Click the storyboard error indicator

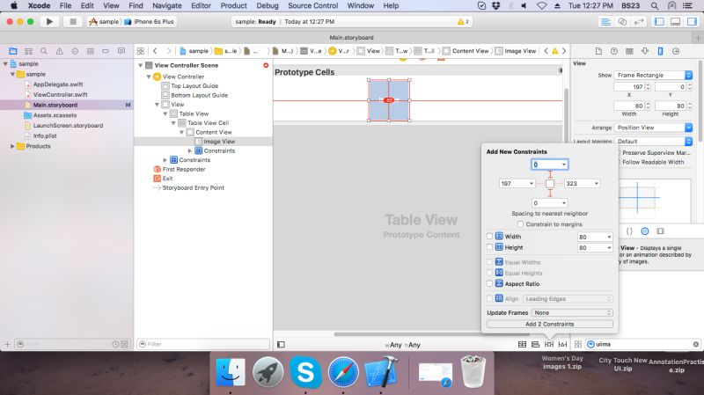click(266, 65)
